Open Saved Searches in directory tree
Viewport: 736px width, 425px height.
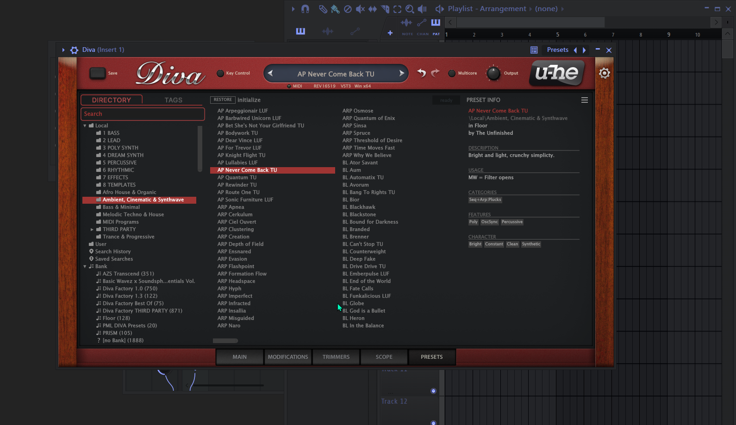(x=114, y=259)
